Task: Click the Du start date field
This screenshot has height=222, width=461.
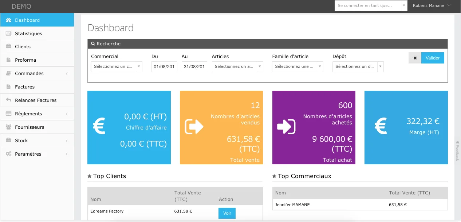Action: point(164,67)
